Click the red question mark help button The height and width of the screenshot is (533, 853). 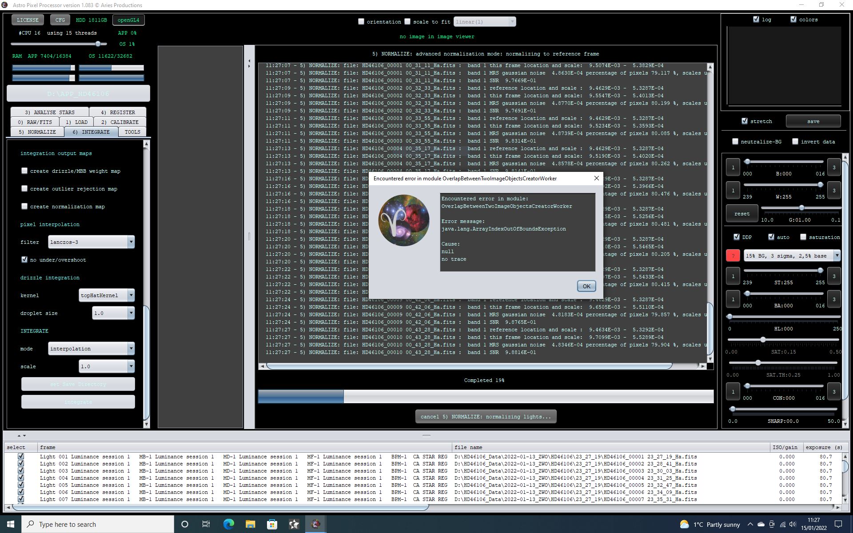[733, 255]
